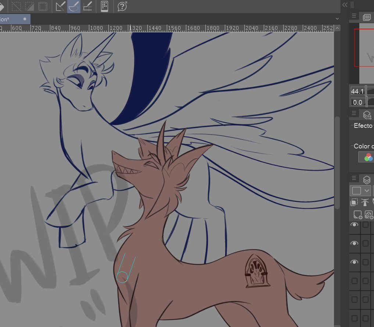Click the rotation value field showing 0.0

tap(357, 102)
